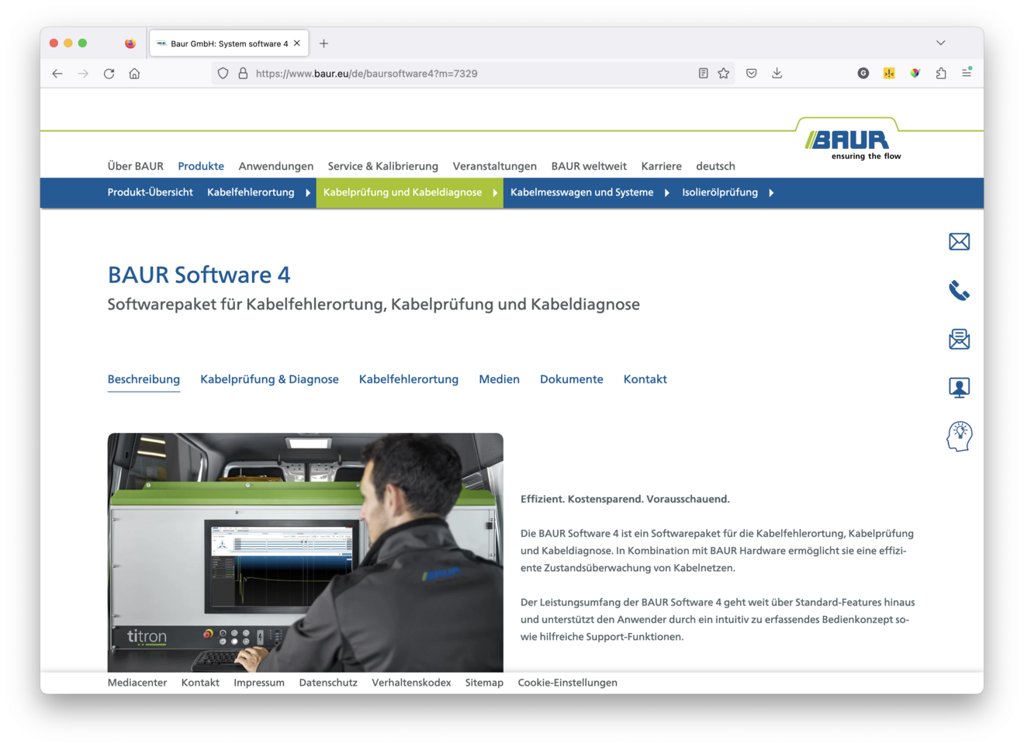Open Mediacenter footer link
The height and width of the screenshot is (747, 1024).
137,683
